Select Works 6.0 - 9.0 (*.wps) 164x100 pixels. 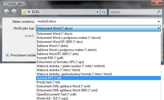(98, 98)
